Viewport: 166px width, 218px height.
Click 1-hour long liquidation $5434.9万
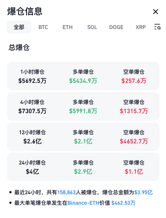coord(83,81)
